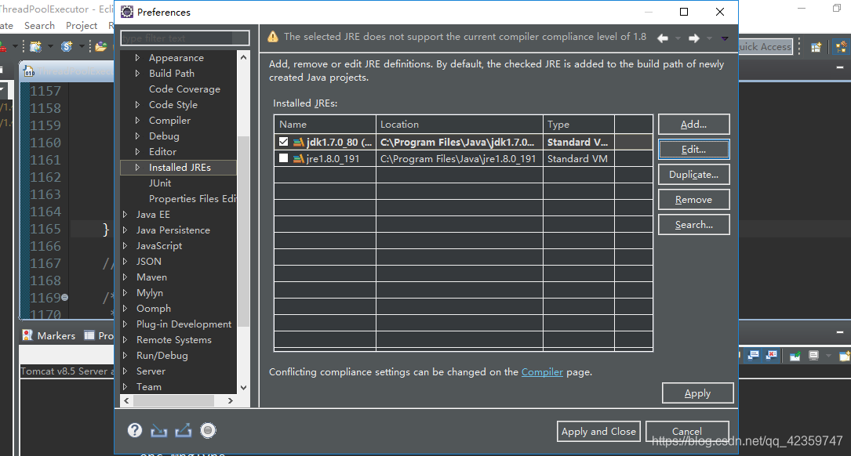This screenshot has width=851, height=456.
Task: Click the Type column header
Action: coord(579,124)
